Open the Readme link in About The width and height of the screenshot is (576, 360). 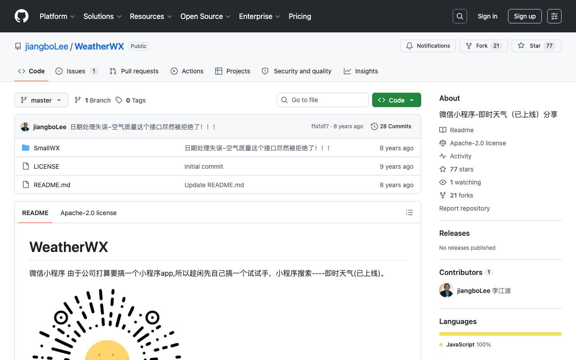click(x=457, y=130)
